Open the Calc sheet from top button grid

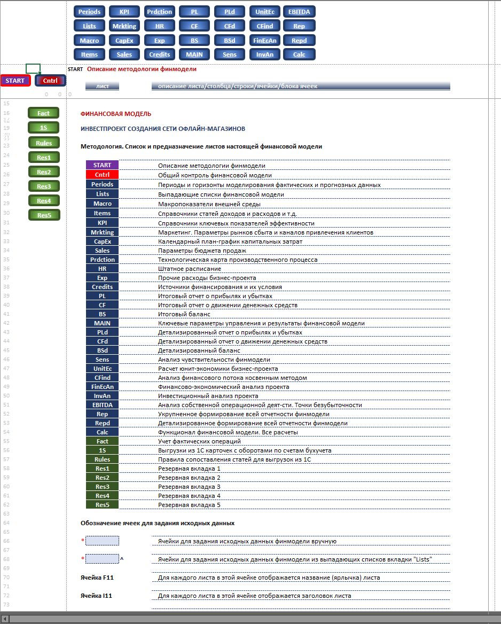[299, 54]
